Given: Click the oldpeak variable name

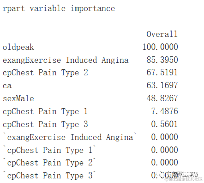Looking at the screenshot, I should pos(18,47).
